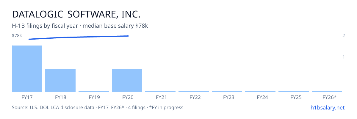Screen dimensions: 357x119
Task: Click the FY23 bar stub
Action: (x=227, y=91)
